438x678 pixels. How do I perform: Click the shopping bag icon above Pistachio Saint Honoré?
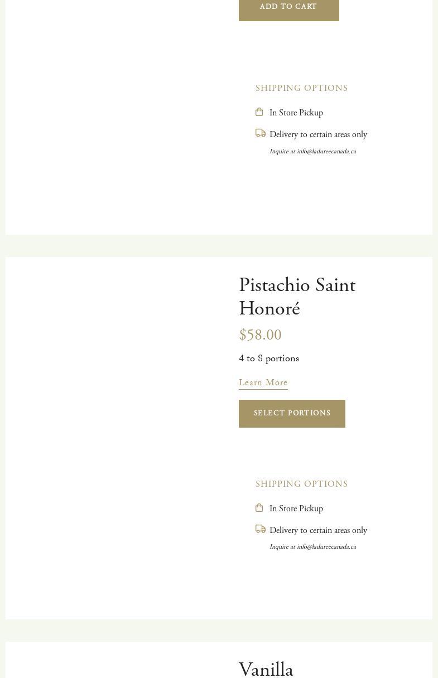click(259, 112)
